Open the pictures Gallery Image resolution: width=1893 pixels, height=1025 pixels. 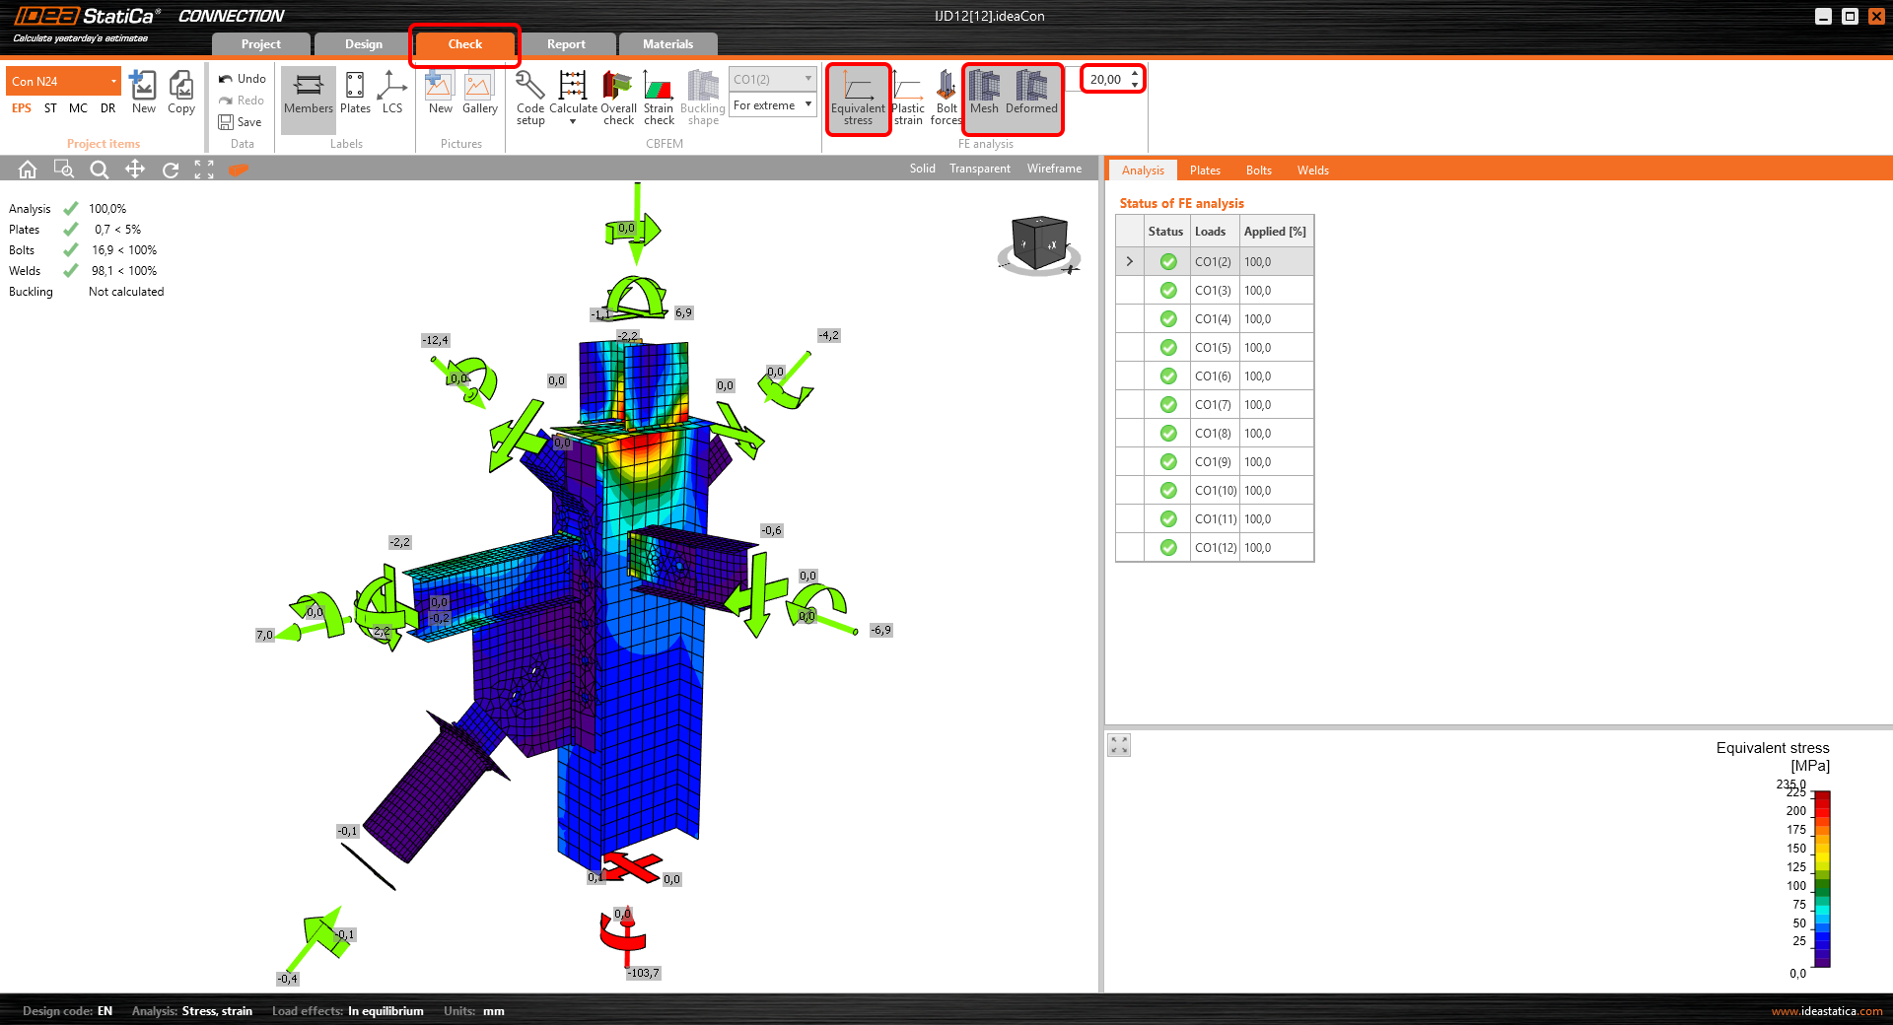[480, 93]
